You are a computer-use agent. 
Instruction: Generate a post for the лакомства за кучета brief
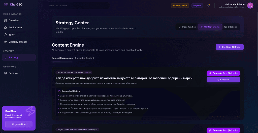(223, 73)
